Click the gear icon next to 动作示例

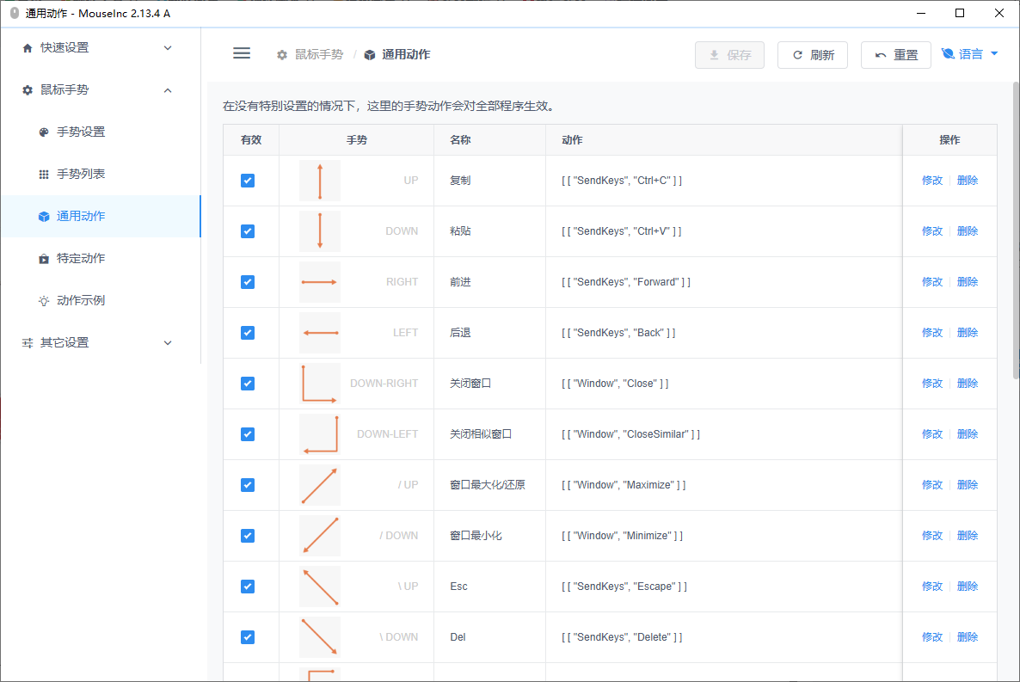click(43, 300)
